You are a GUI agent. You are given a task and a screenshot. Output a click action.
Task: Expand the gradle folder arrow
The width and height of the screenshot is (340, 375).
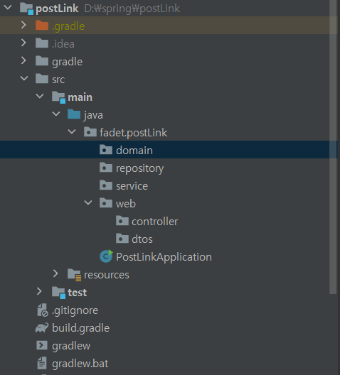tap(23, 60)
